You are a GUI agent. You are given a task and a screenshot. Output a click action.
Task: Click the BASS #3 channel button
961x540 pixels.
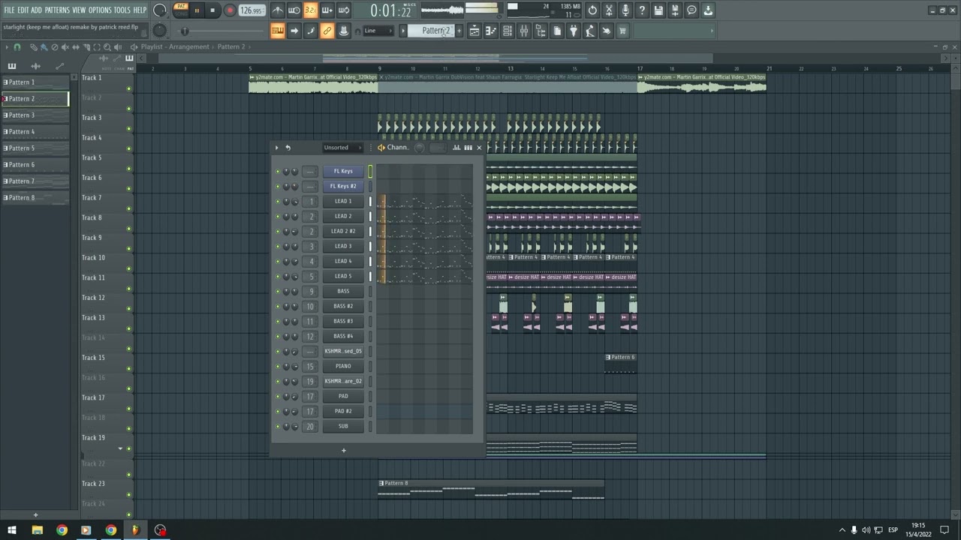[343, 321]
